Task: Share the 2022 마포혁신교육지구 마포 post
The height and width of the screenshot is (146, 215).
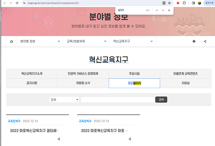Action: (130, 139)
